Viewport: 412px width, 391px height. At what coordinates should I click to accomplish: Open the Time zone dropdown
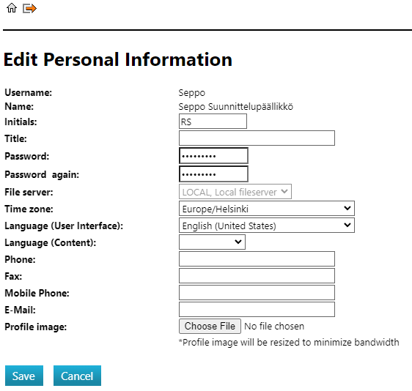(x=267, y=209)
